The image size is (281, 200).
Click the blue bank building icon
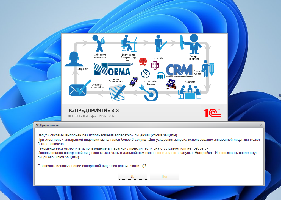[x=161, y=76]
